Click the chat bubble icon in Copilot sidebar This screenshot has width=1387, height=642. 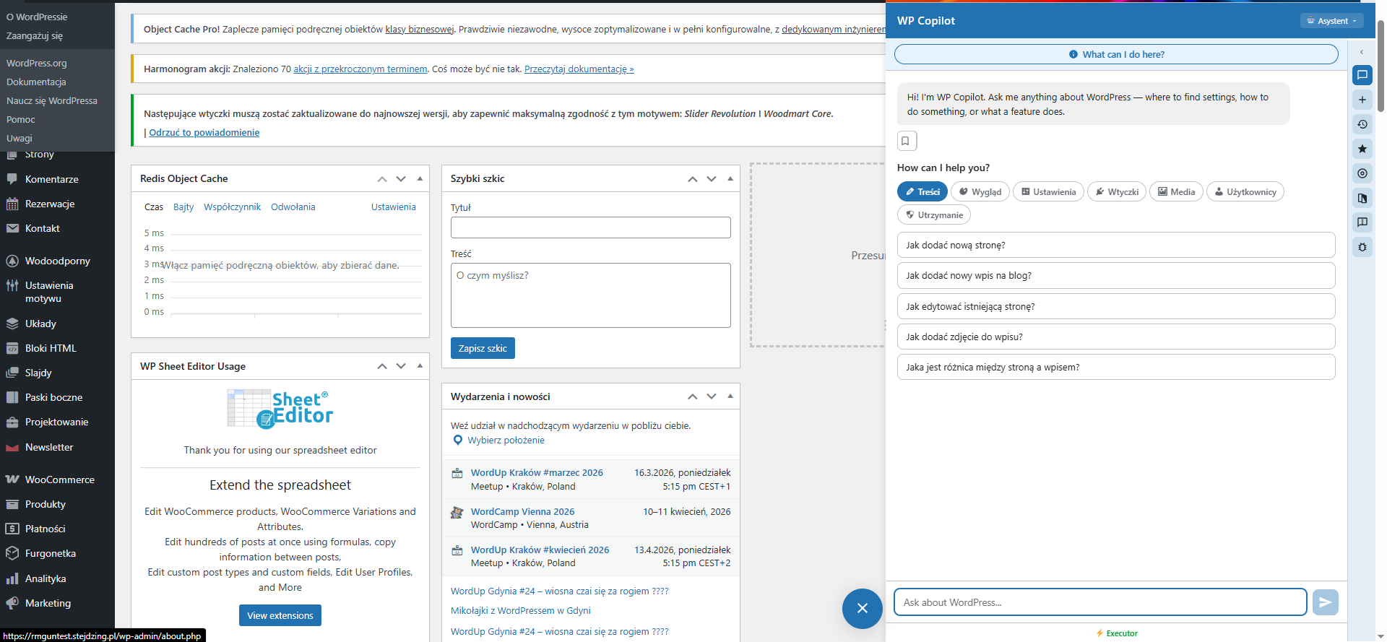[1362, 75]
